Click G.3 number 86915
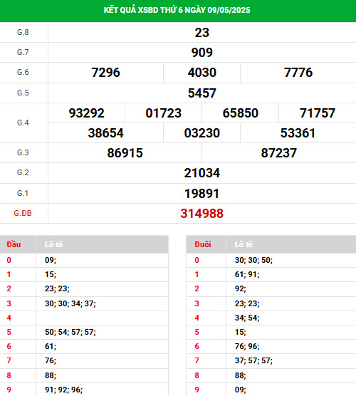Viewport: 356px width, 396px height. [x=125, y=153]
